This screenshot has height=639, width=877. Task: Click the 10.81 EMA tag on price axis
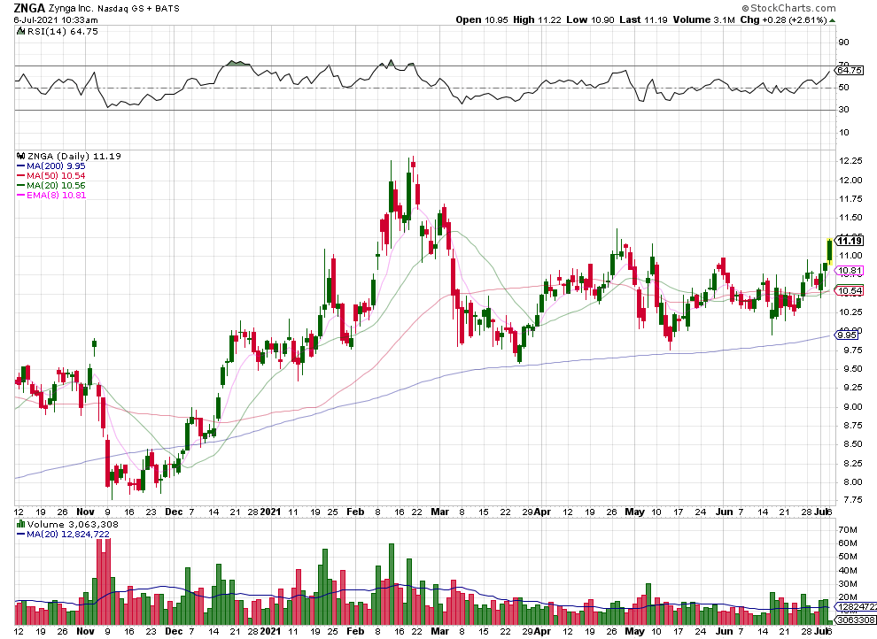click(x=850, y=271)
